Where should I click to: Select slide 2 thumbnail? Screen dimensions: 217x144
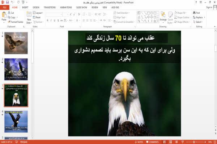coord(16,69)
